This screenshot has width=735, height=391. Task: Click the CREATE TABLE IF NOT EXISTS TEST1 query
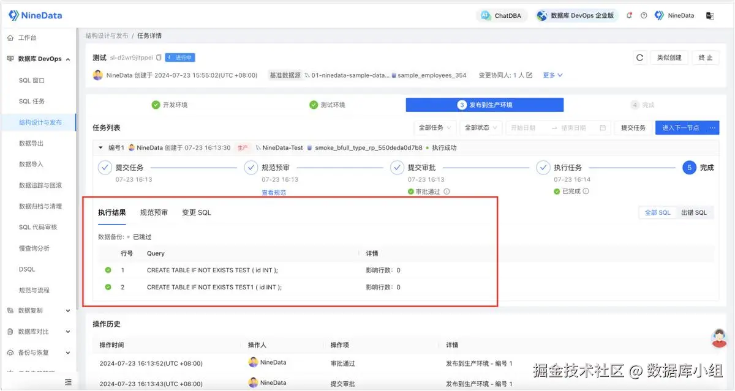click(x=214, y=287)
